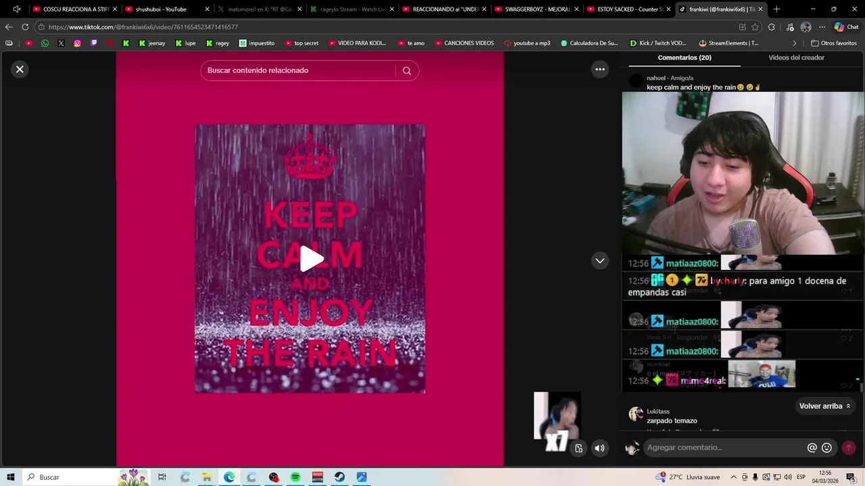Go back with the browser back arrow
The height and width of the screenshot is (486, 865).
[8, 27]
